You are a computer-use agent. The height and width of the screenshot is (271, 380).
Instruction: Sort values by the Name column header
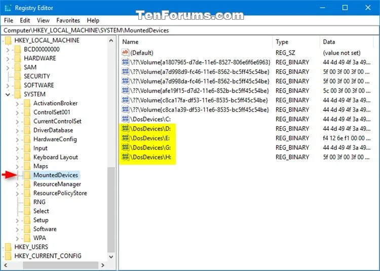click(196, 42)
